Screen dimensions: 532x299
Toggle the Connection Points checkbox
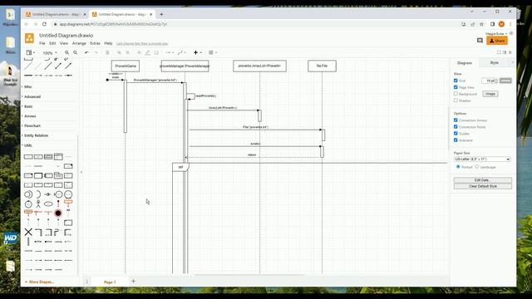pos(456,127)
